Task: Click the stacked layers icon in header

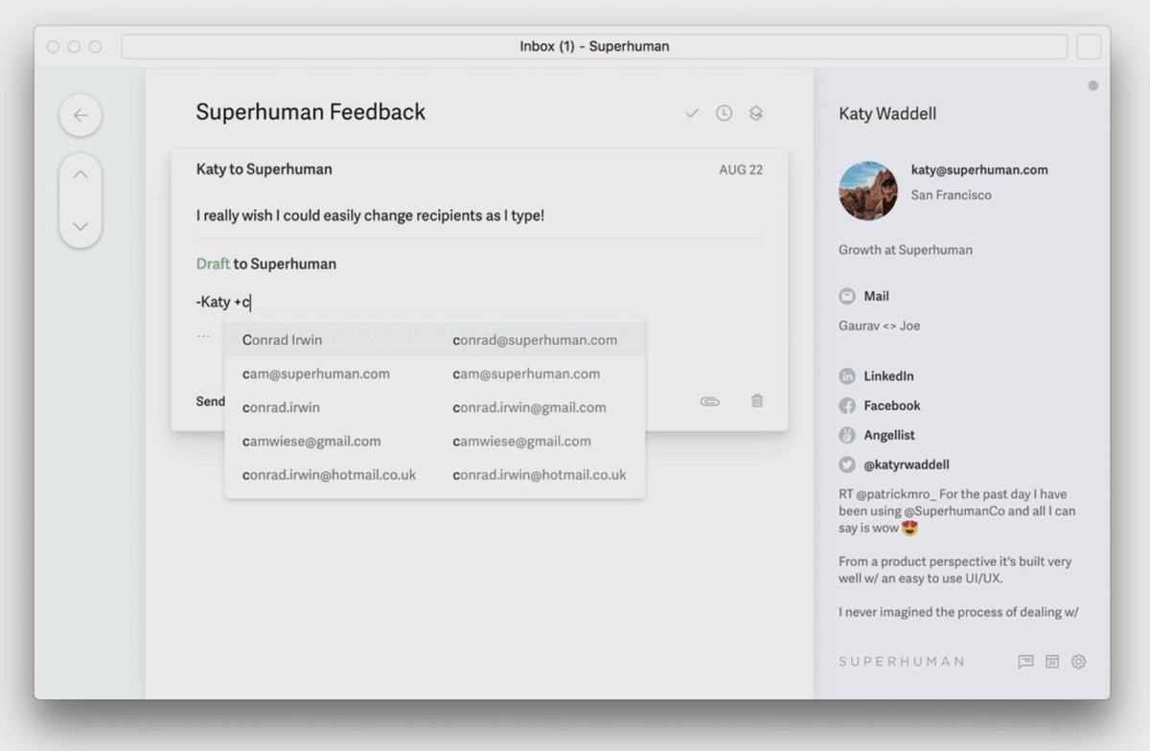Action: pyautogui.click(x=755, y=113)
